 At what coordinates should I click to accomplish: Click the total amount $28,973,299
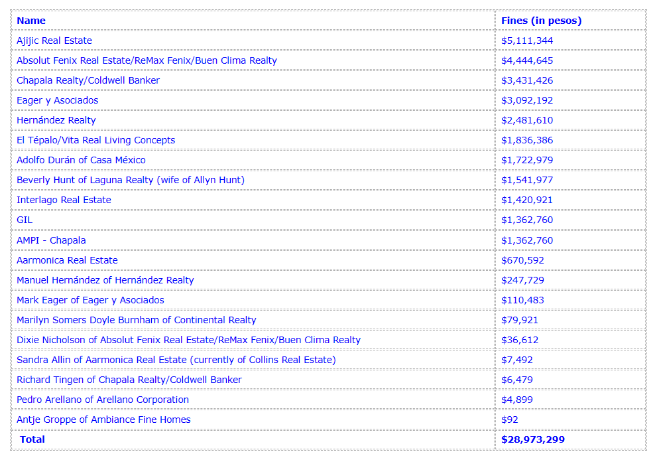[x=533, y=439]
